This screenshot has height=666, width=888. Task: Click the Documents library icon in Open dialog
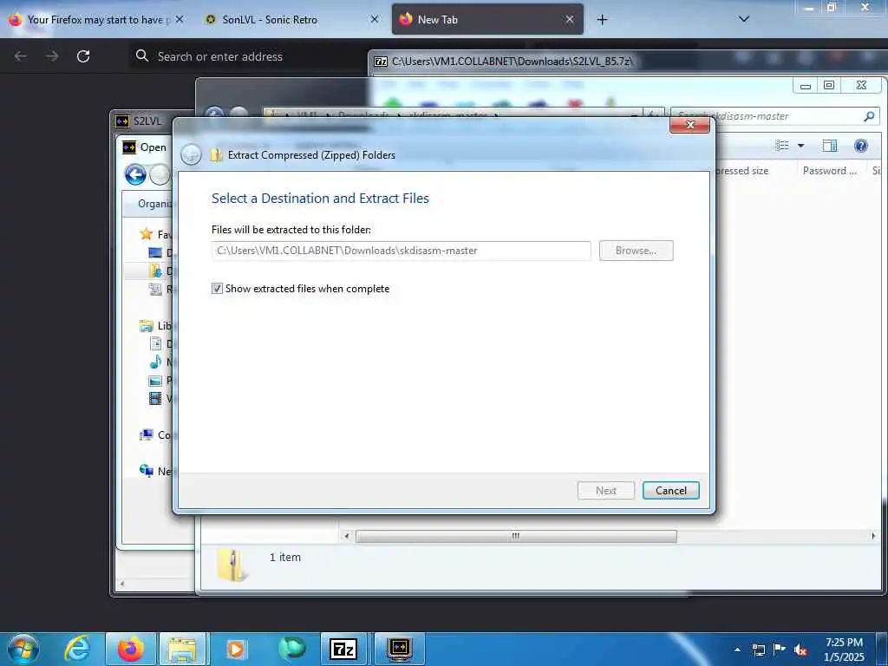click(x=155, y=343)
